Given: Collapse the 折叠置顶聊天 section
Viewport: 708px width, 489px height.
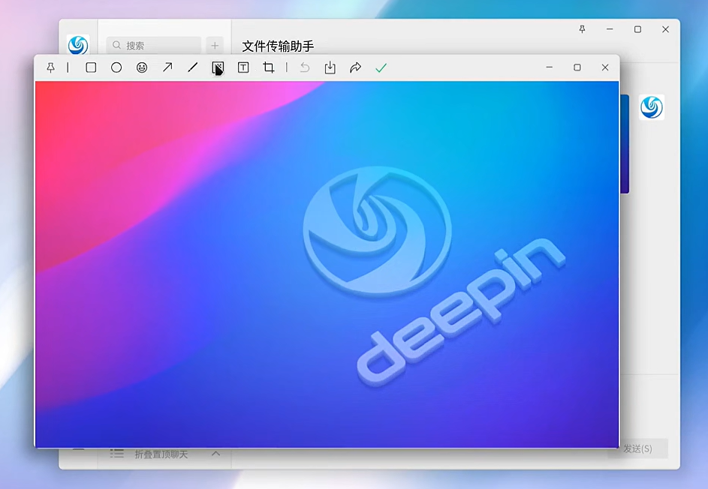Looking at the screenshot, I should (215, 454).
